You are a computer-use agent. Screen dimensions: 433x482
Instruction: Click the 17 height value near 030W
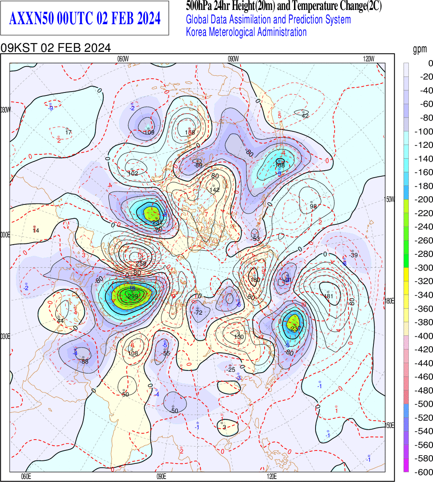click(x=68, y=132)
